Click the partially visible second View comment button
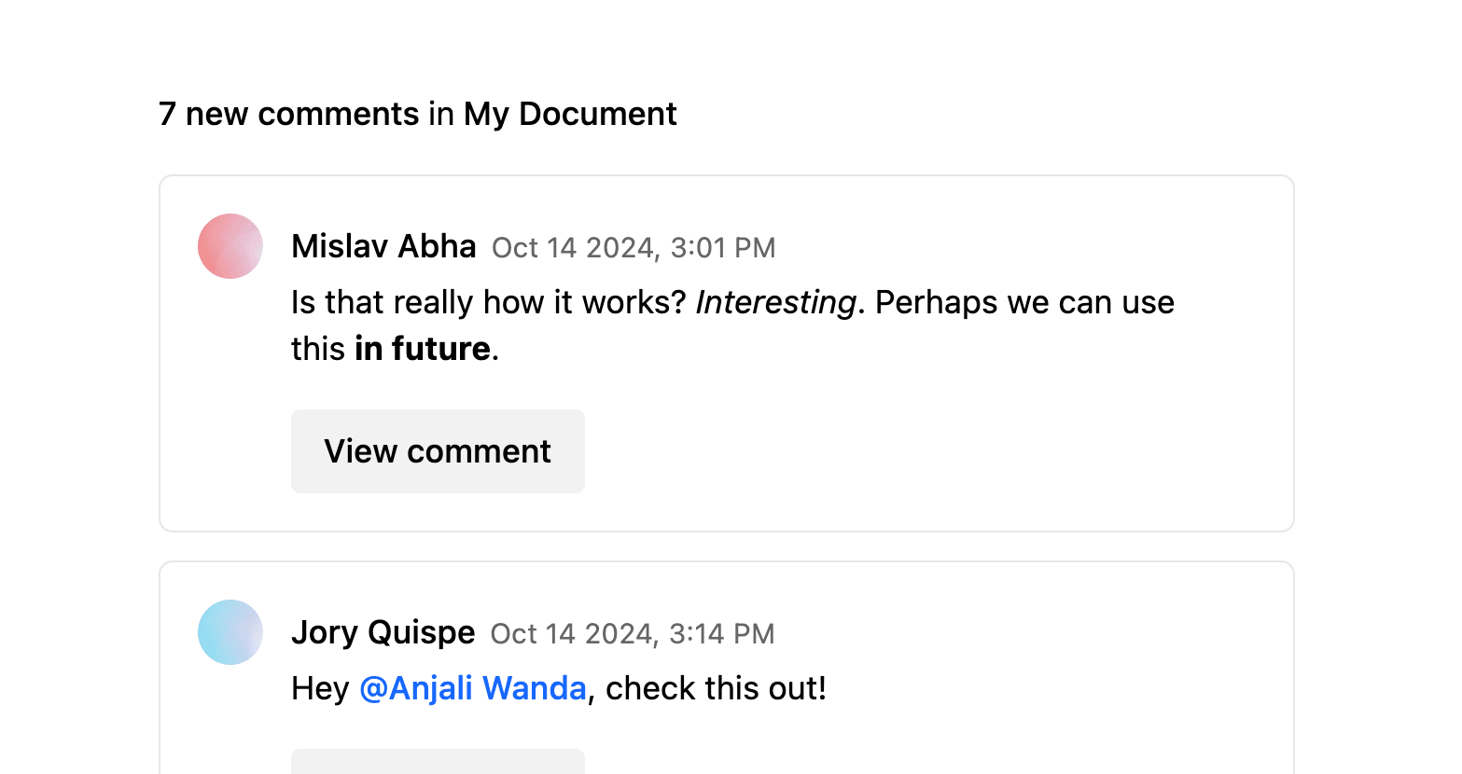This screenshot has width=1462, height=774. 438,765
